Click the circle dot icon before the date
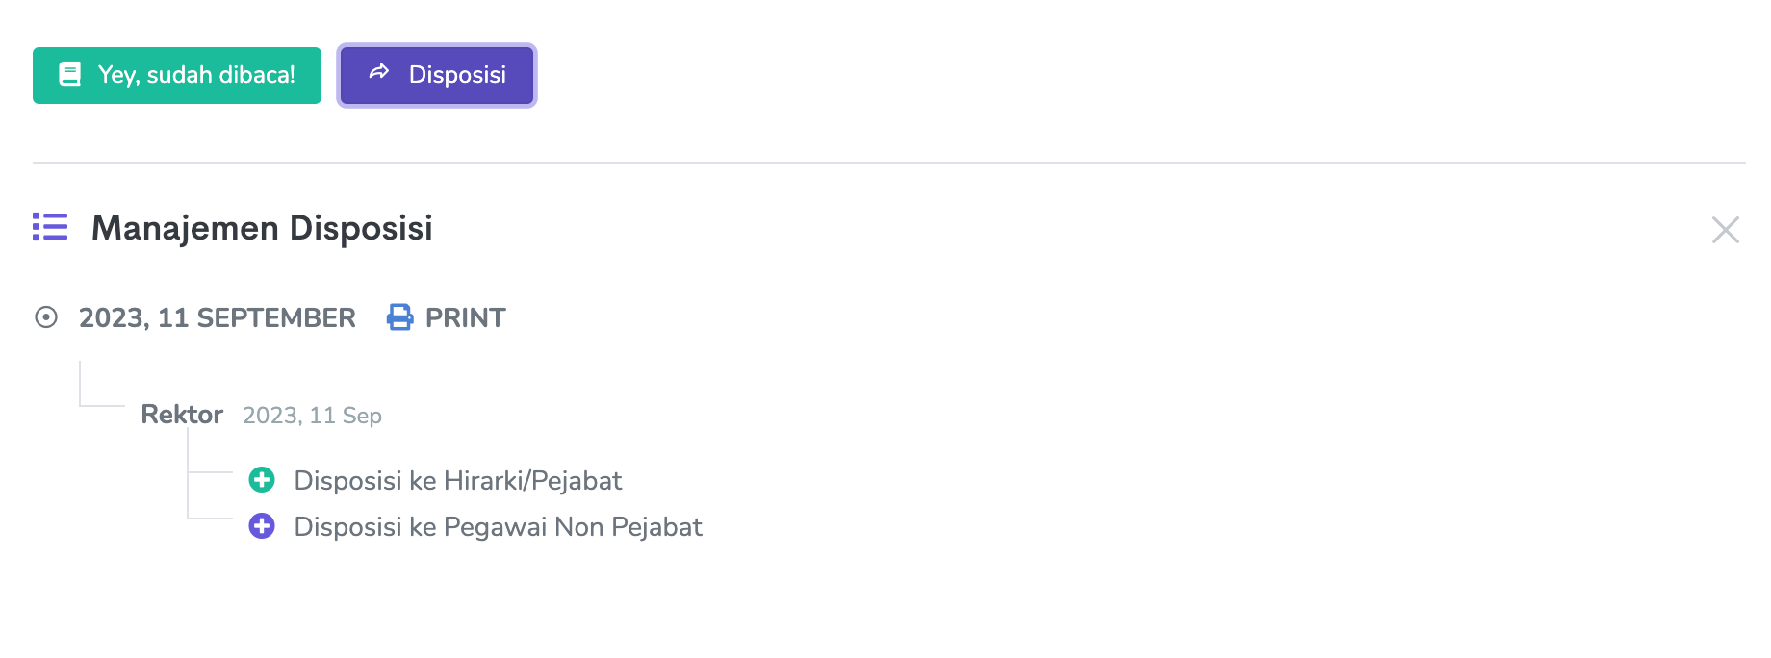 point(46,317)
